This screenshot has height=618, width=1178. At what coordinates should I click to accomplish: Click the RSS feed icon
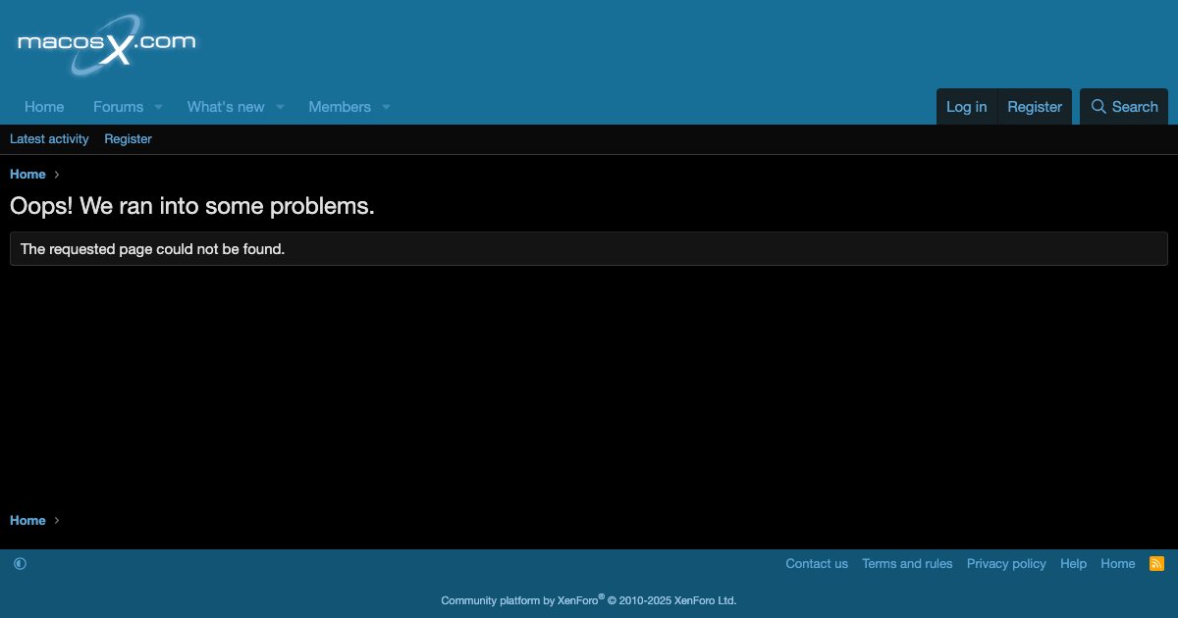[1156, 564]
